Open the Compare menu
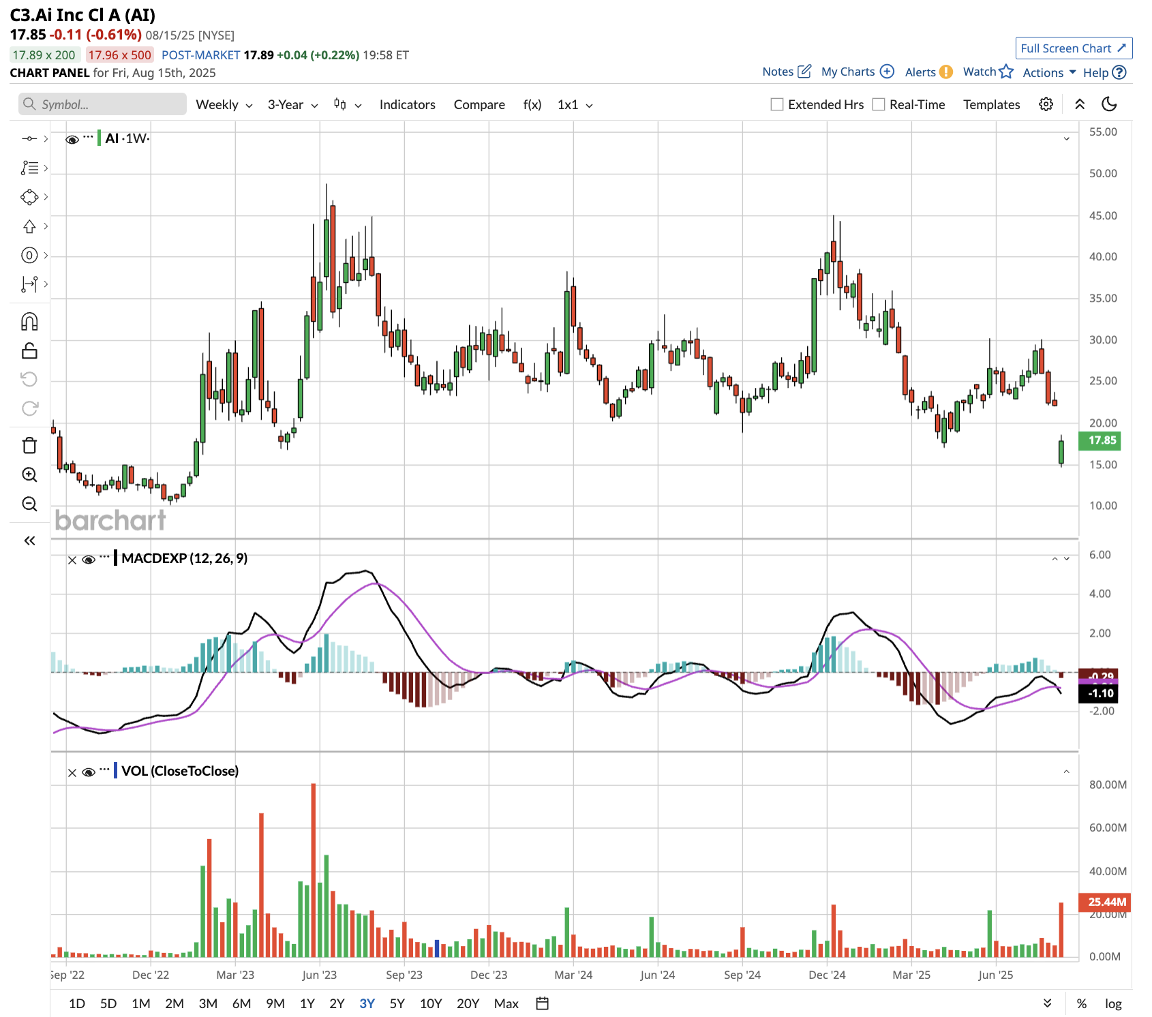The width and height of the screenshot is (1152, 1017). coord(479,104)
